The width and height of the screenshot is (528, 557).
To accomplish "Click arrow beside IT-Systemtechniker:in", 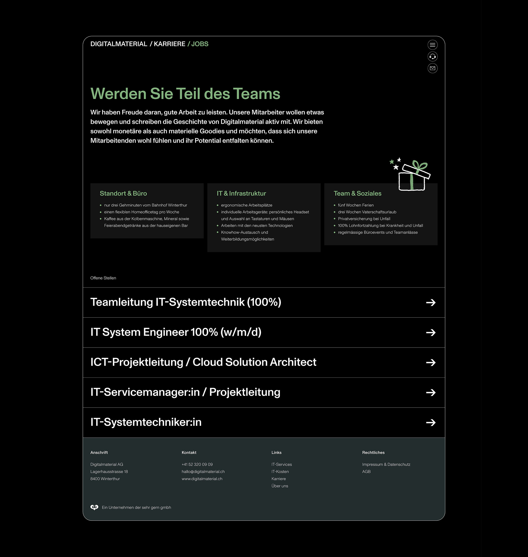I will (431, 422).
